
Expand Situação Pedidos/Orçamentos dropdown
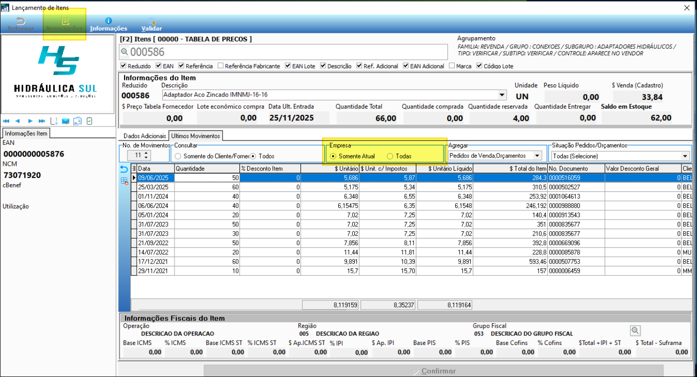tap(685, 156)
